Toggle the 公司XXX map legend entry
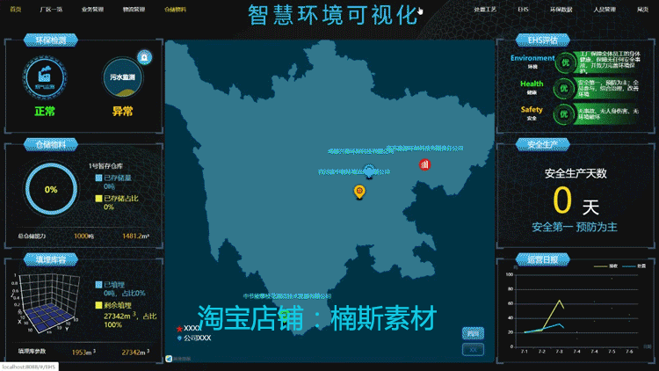 click(x=194, y=338)
